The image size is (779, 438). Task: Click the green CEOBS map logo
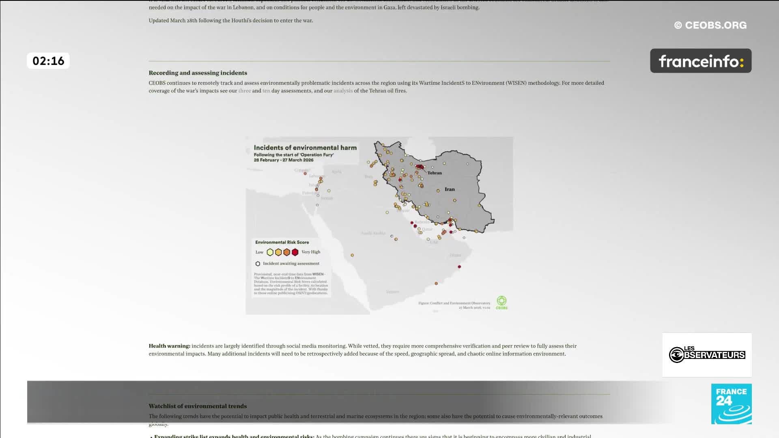point(501,301)
